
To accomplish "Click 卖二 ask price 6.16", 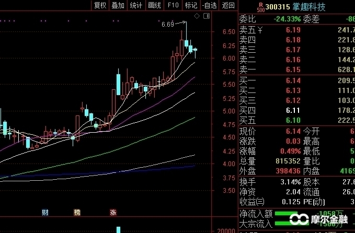I will (x=293, y=60).
